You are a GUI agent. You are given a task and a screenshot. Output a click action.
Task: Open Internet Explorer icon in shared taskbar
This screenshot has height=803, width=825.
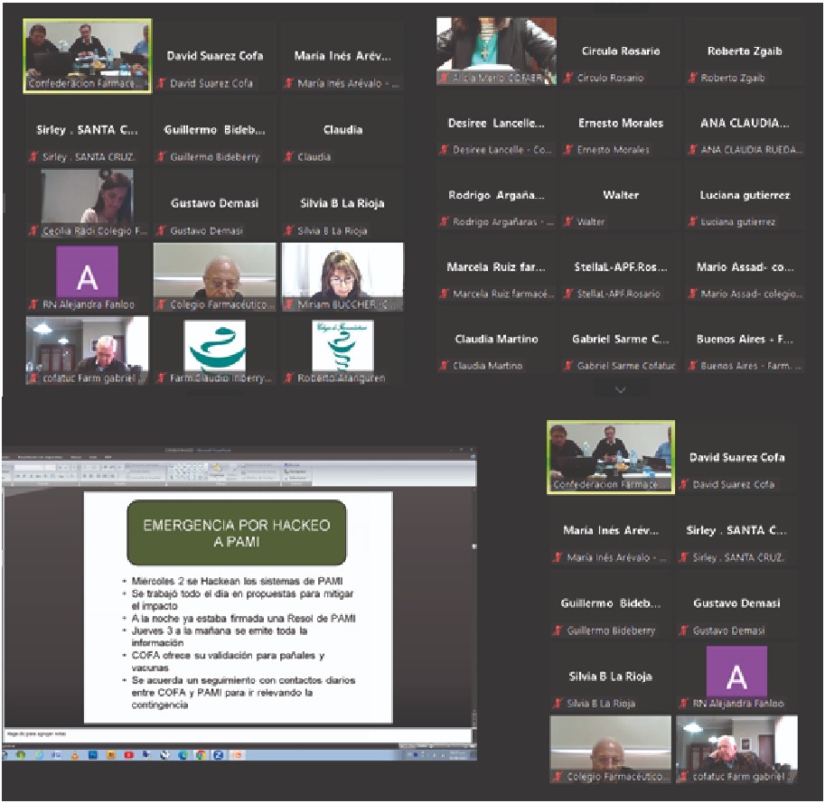point(39,755)
